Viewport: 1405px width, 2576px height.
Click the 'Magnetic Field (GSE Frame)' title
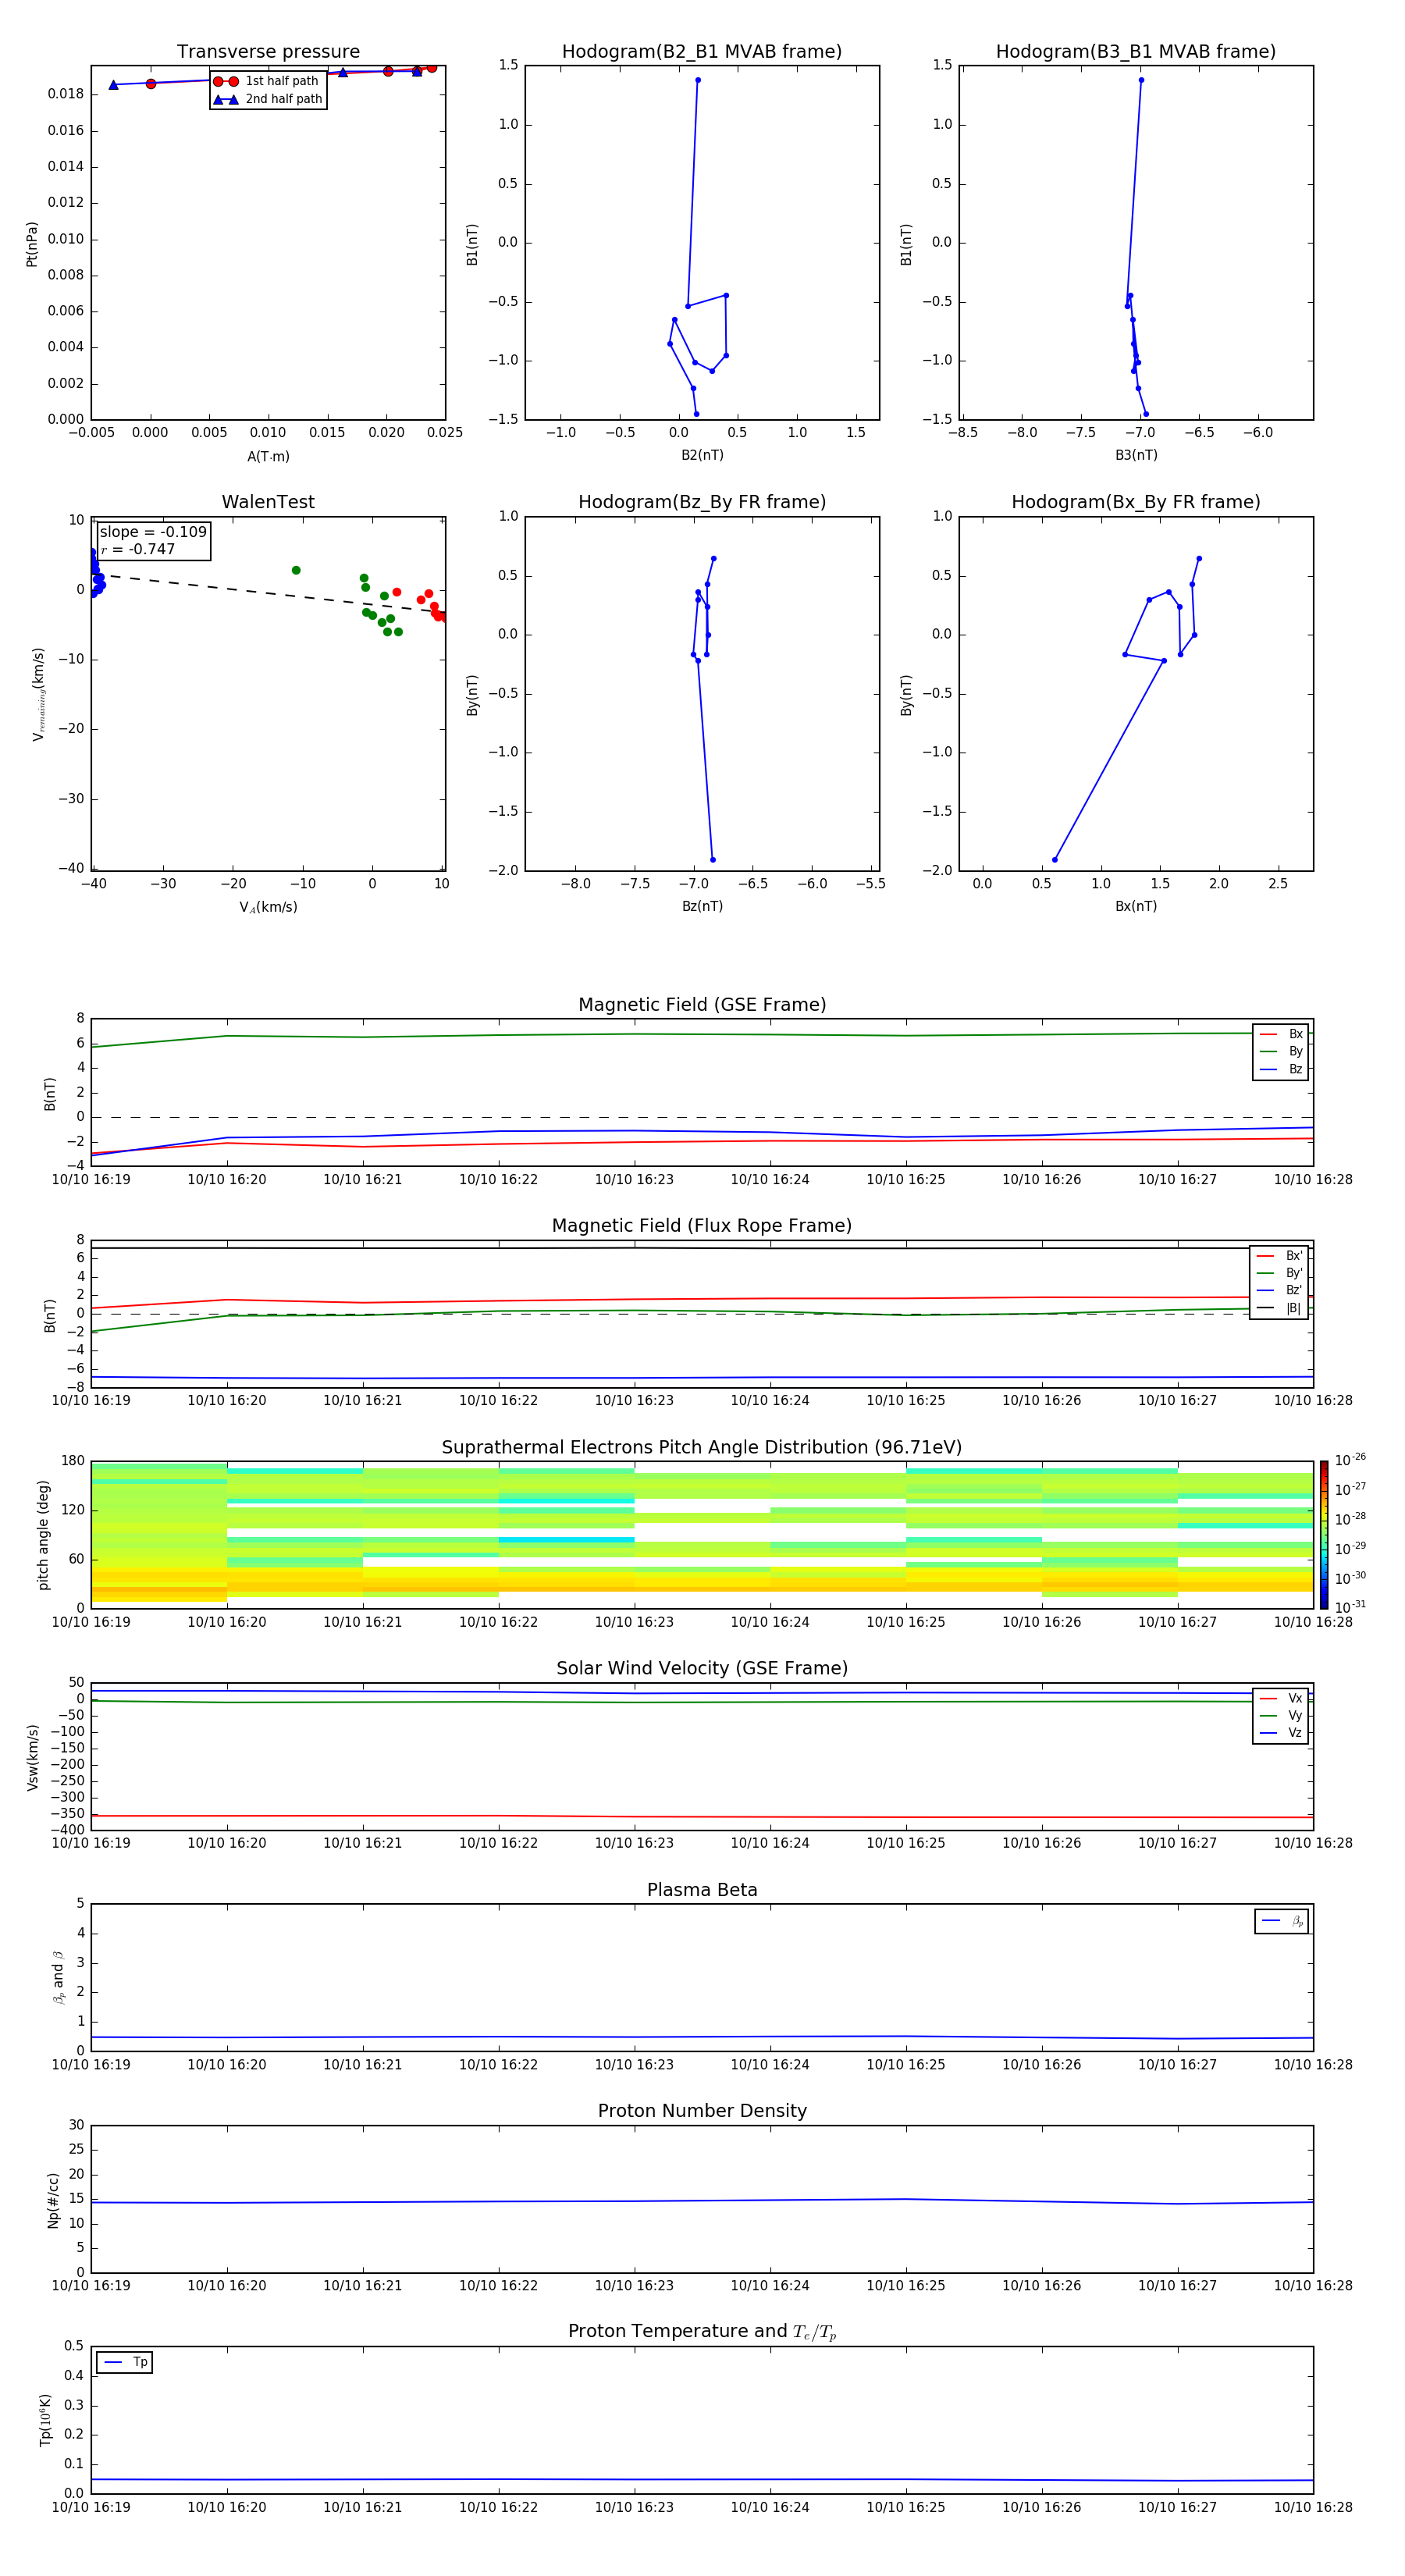tap(702, 1005)
